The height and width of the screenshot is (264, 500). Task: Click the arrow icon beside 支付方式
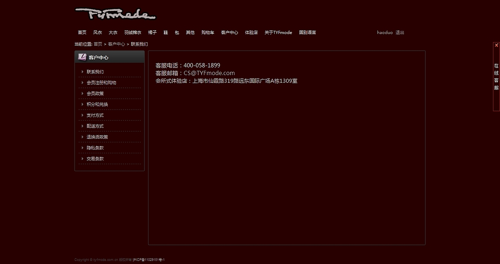coord(82,115)
